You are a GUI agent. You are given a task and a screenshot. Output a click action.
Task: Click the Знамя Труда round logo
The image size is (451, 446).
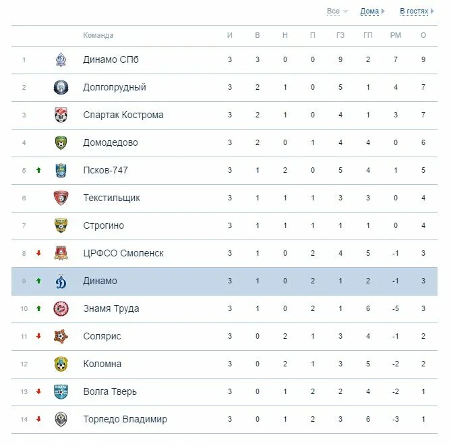click(x=61, y=308)
